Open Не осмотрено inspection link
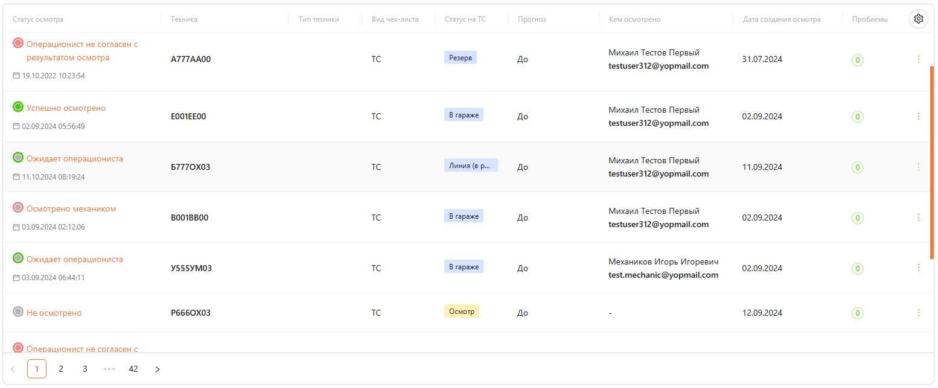This screenshot has height=388, width=938. [x=54, y=313]
